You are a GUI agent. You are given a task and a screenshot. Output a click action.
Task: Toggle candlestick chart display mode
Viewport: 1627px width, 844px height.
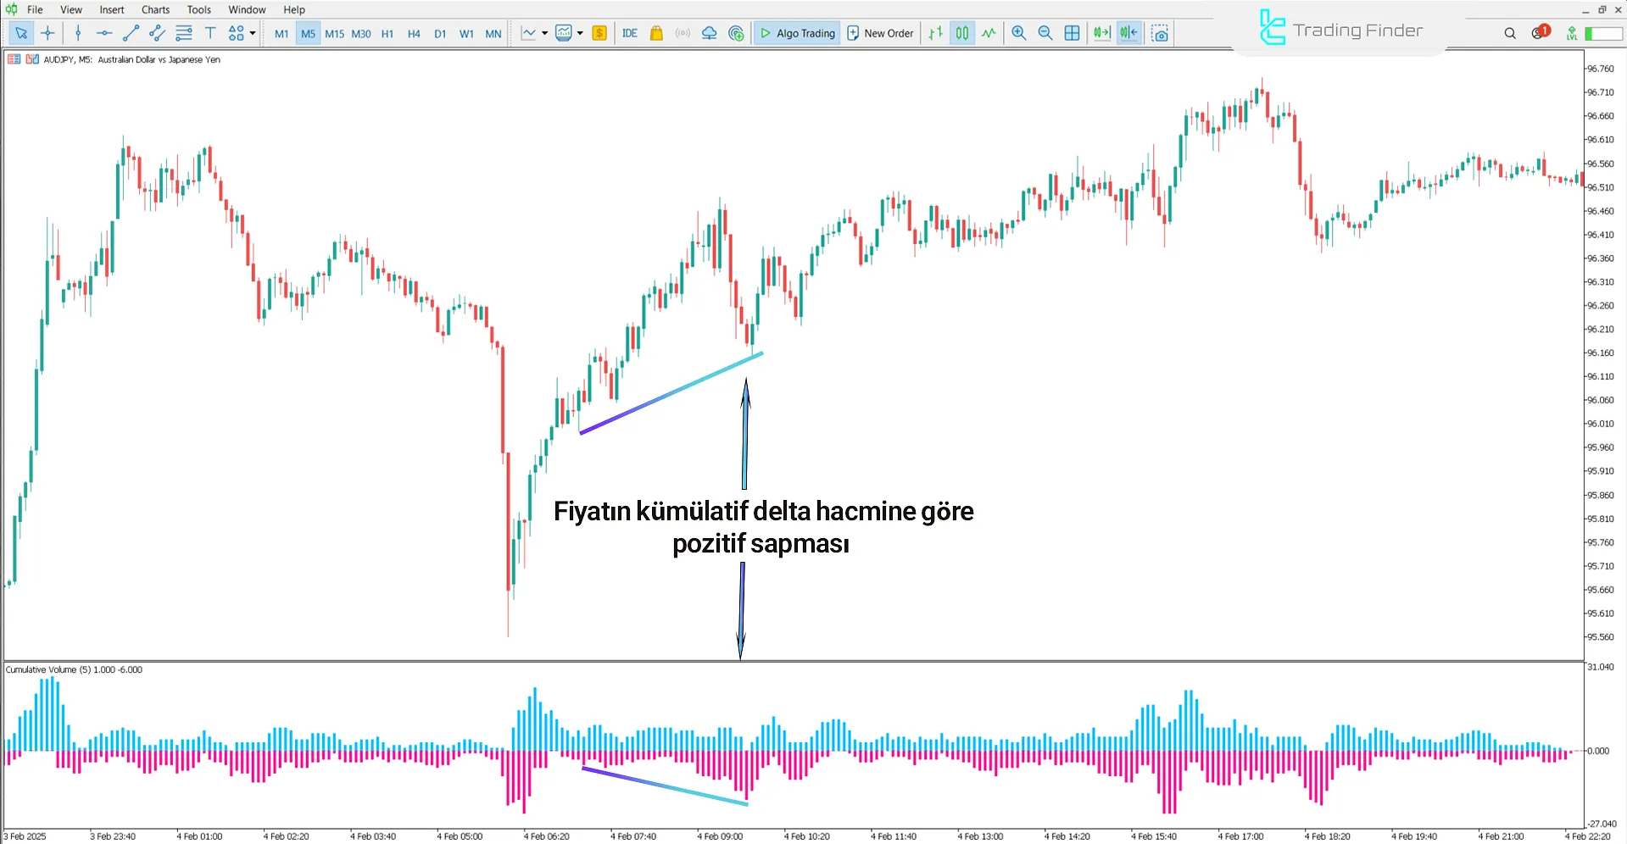tap(962, 33)
